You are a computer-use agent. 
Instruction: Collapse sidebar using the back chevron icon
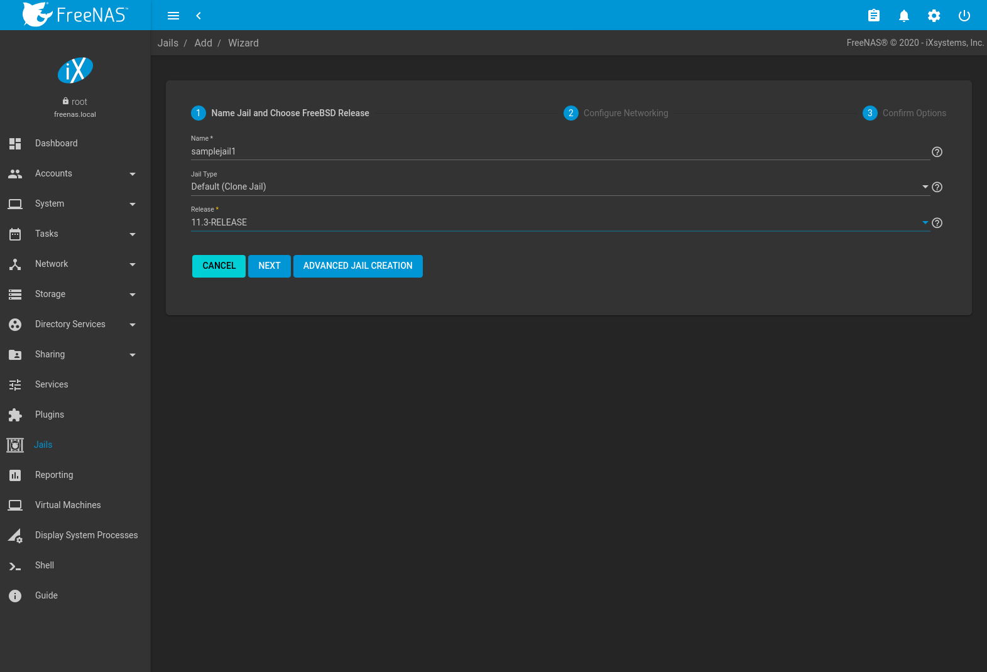point(199,16)
